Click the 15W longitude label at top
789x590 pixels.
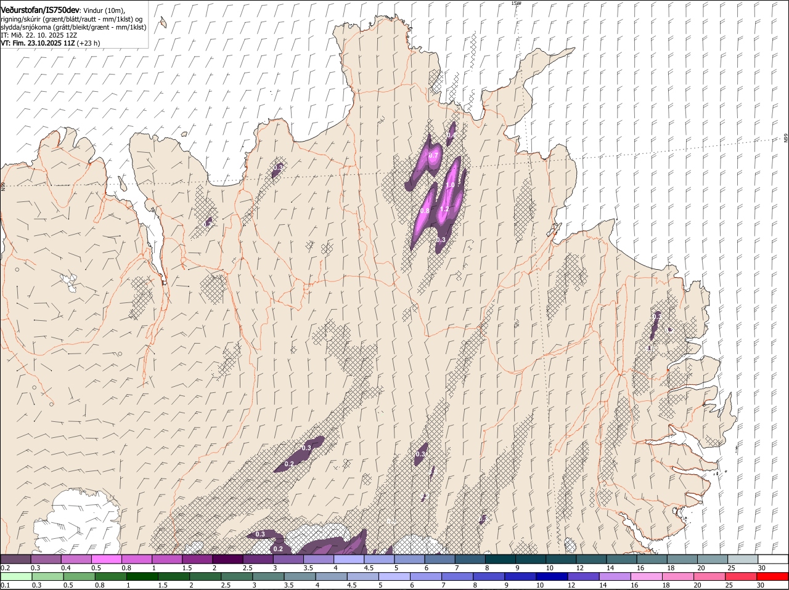pyautogui.click(x=516, y=3)
